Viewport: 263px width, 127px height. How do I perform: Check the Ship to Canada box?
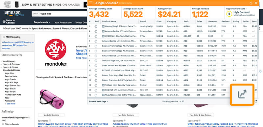(3, 124)
